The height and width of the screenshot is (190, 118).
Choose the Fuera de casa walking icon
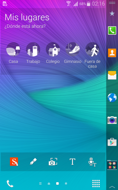point(92,49)
